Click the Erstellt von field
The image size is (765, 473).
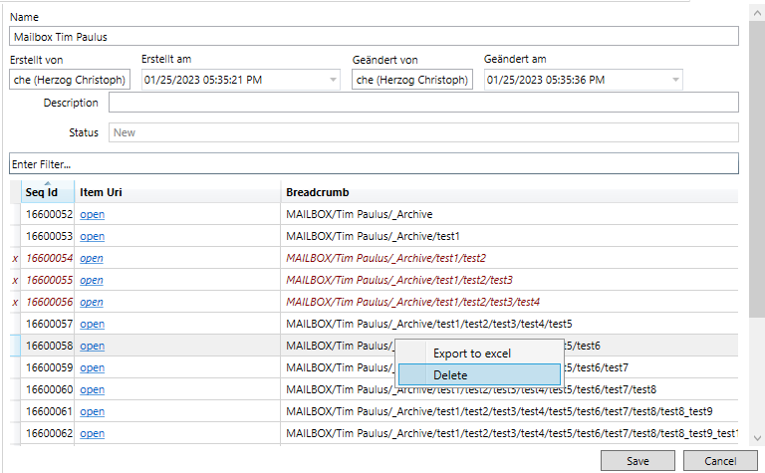tap(70, 80)
